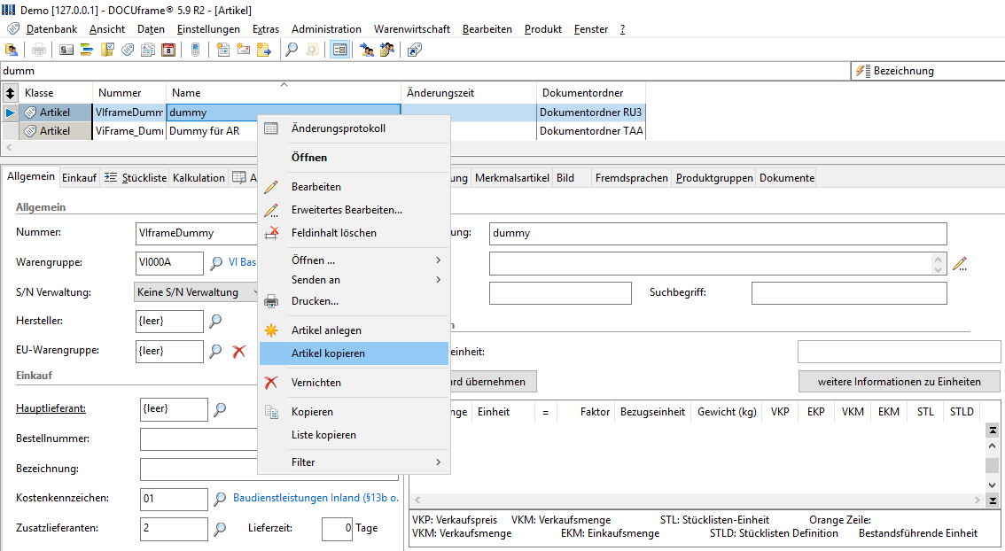The height and width of the screenshot is (551, 1005).
Task: Choose Feldinhalt löschen entry
Action: point(354,233)
